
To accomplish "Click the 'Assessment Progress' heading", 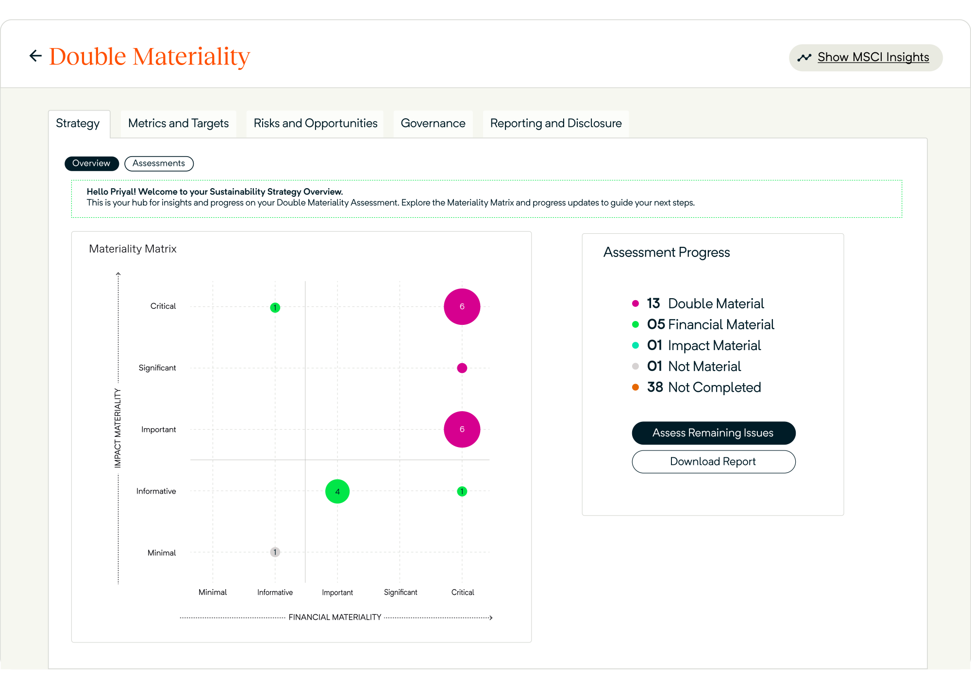I will pos(667,252).
